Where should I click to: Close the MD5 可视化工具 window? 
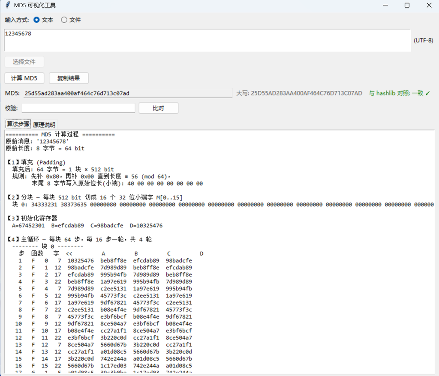pyautogui.click(x=429, y=5)
